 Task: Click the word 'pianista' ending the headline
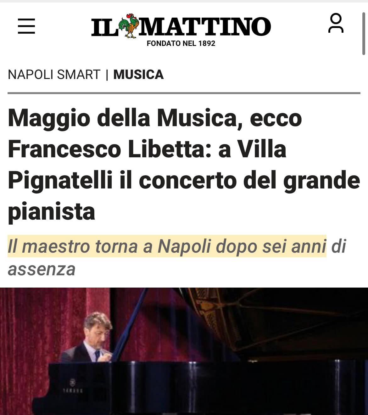(51, 212)
